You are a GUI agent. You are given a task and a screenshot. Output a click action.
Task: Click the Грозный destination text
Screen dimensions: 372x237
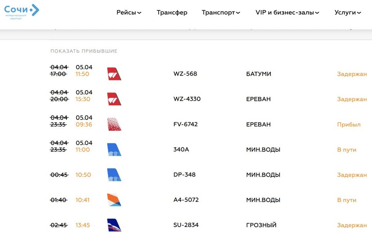(x=261, y=225)
